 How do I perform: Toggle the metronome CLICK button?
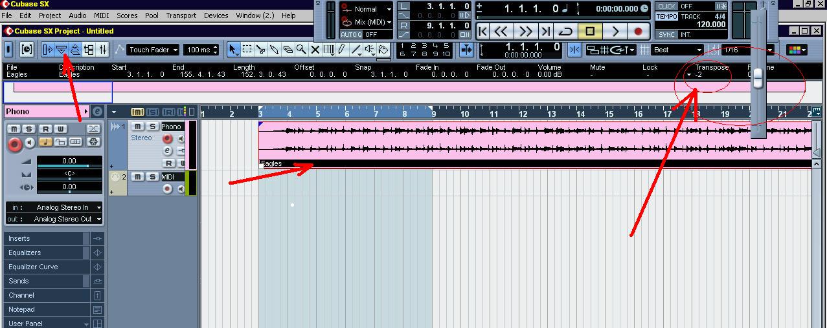pos(667,6)
